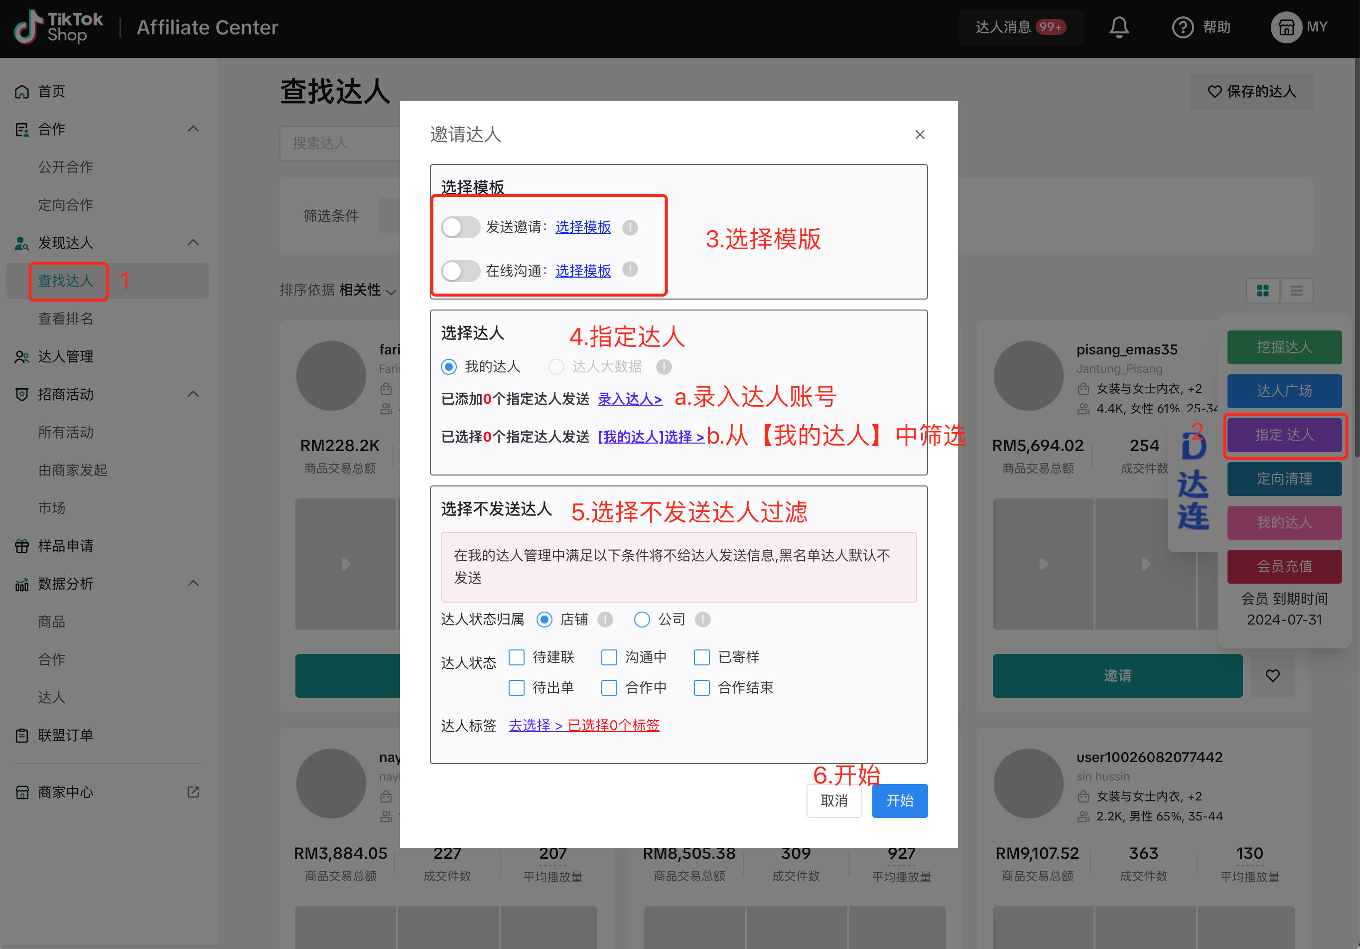Open 商家中心 external link icon
Viewport: 1360px width, 949px height.
[x=193, y=792]
